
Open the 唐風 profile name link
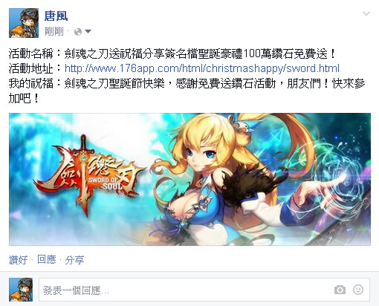click(56, 16)
